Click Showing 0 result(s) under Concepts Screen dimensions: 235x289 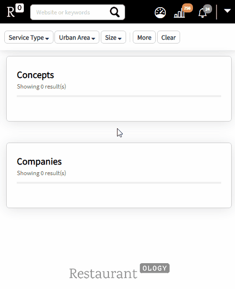42,87
